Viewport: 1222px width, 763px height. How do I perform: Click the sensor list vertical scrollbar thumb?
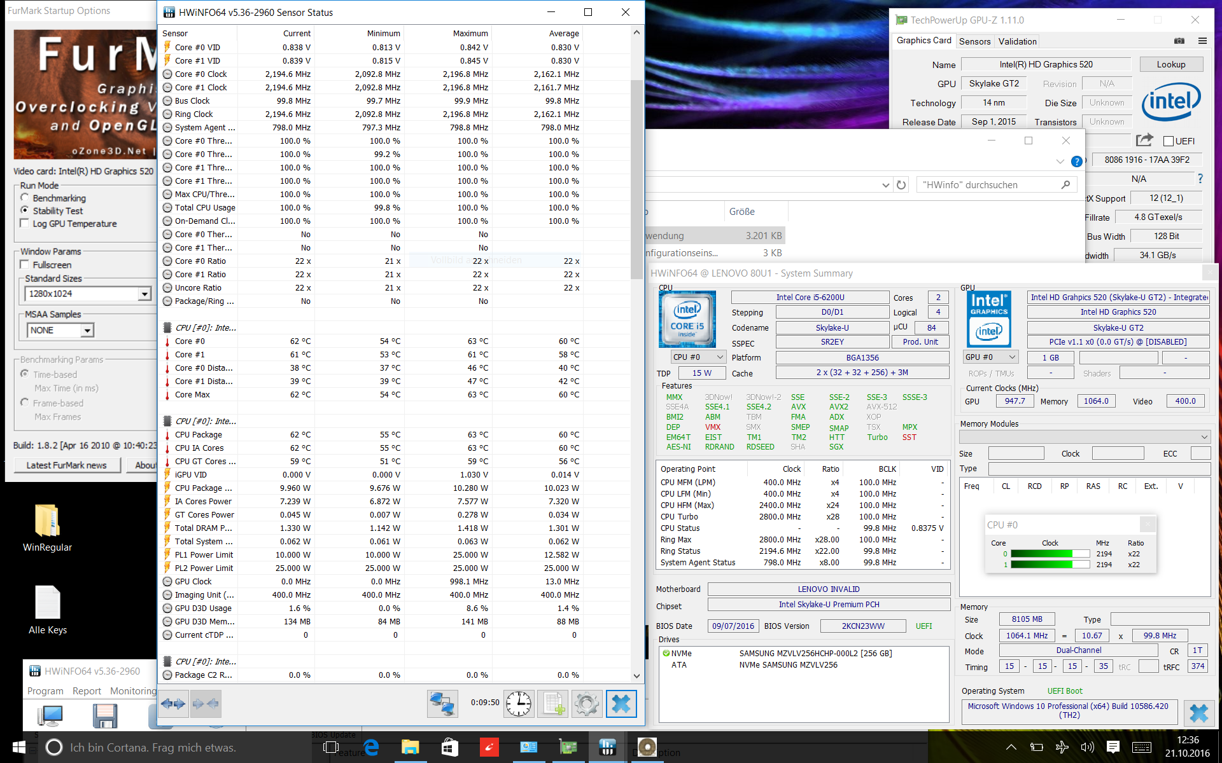click(x=636, y=178)
